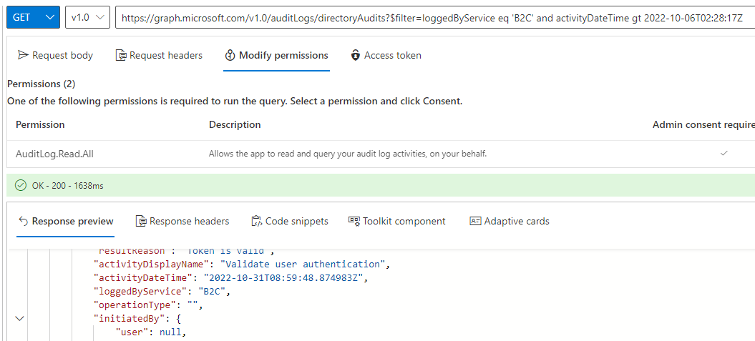Image resolution: width=755 pixels, height=341 pixels.
Task: Open the Access token tab
Action: [386, 55]
